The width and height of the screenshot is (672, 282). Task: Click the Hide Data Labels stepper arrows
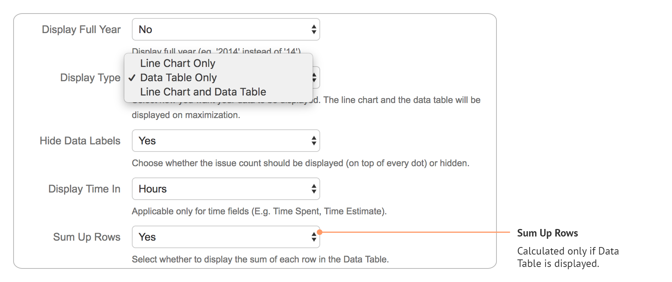[x=314, y=141]
